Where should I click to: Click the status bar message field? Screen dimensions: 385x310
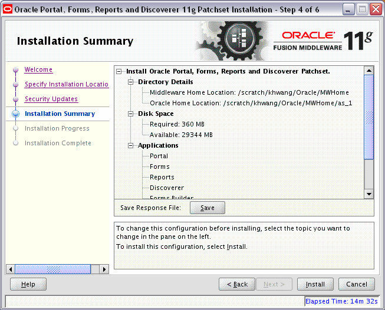(154, 301)
